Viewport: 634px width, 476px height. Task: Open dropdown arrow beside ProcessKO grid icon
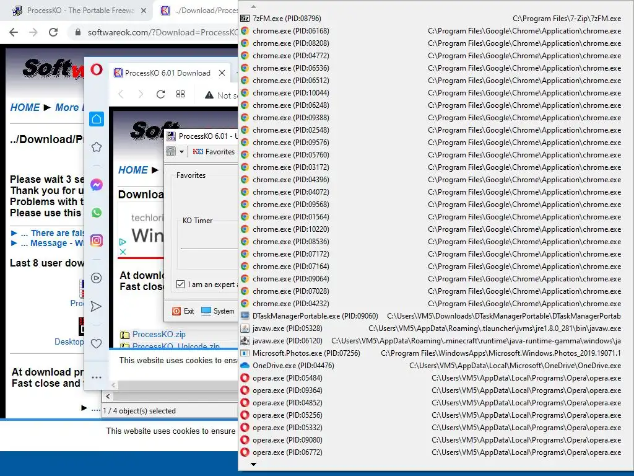pyautogui.click(x=181, y=152)
